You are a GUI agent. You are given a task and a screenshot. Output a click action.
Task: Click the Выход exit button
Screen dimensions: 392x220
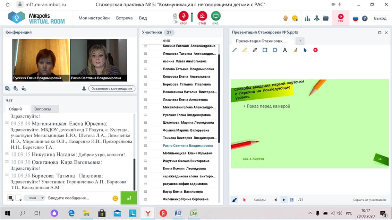[380, 18]
